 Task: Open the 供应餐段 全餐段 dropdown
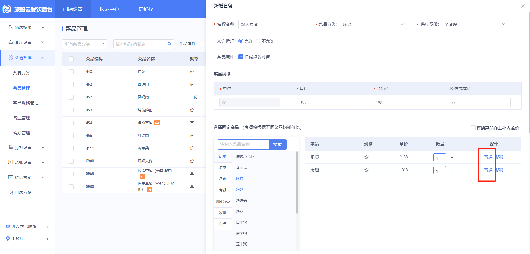475,24
